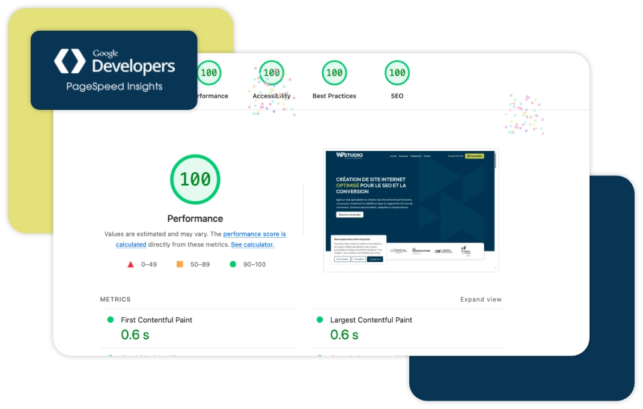Jump to the Accessibility section label
This screenshot has width=643, height=409.
272,96
